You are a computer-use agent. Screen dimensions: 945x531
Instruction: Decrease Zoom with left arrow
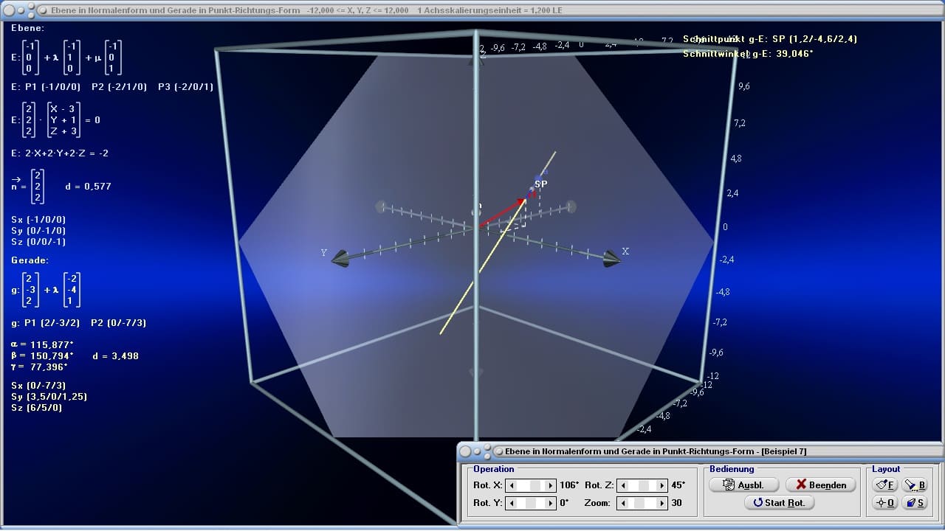[x=622, y=503]
